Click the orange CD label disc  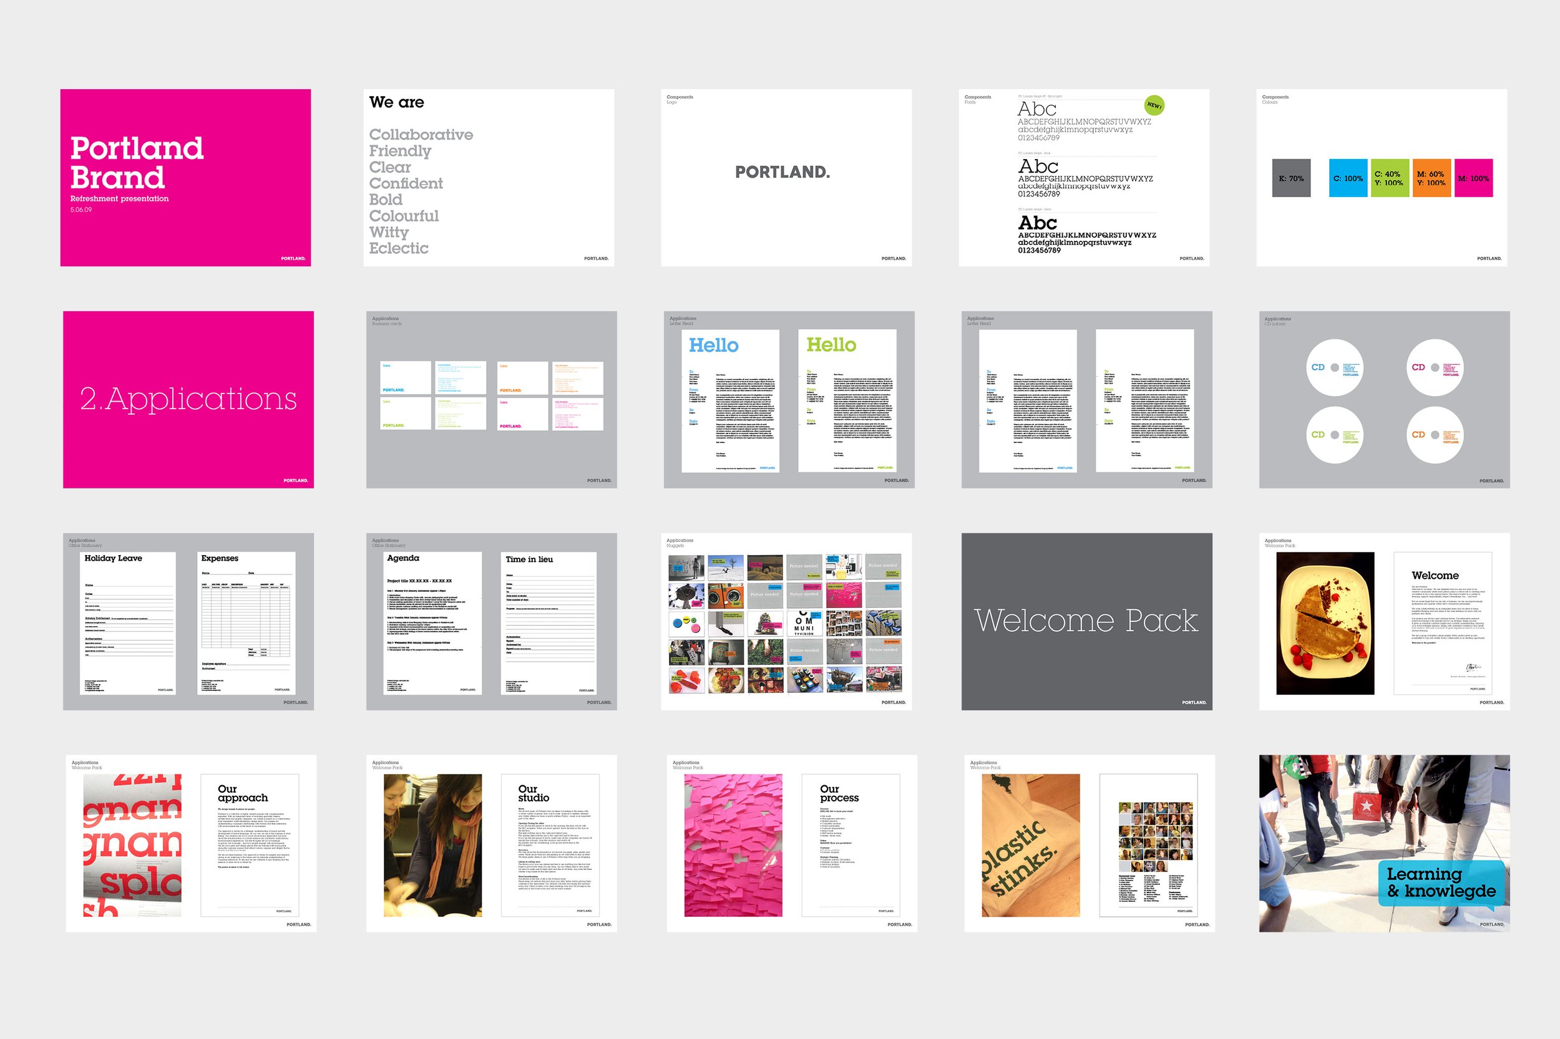[x=1435, y=435]
